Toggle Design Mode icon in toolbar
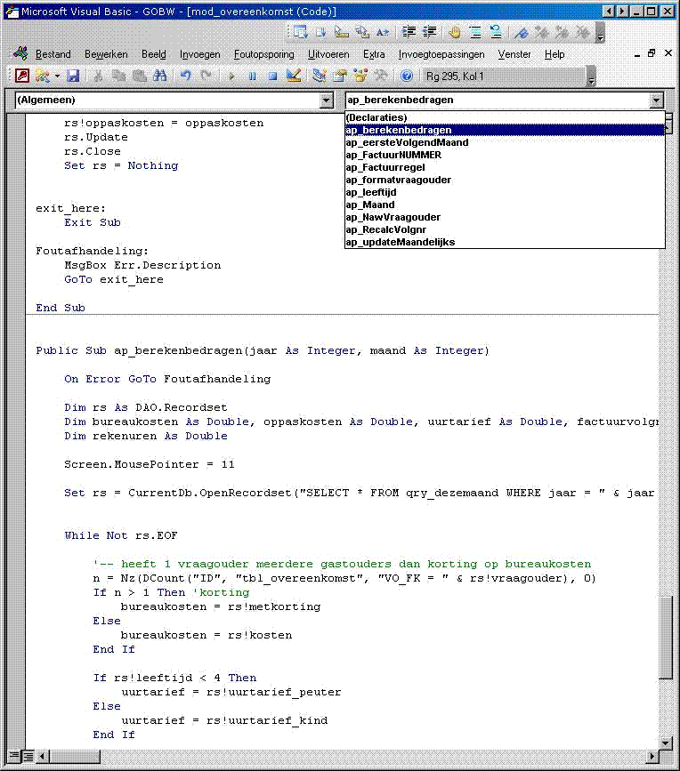The image size is (680, 771). (295, 76)
